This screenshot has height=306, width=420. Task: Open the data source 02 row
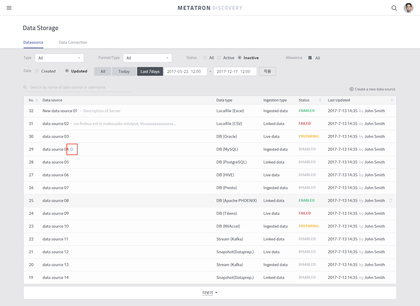click(x=210, y=124)
